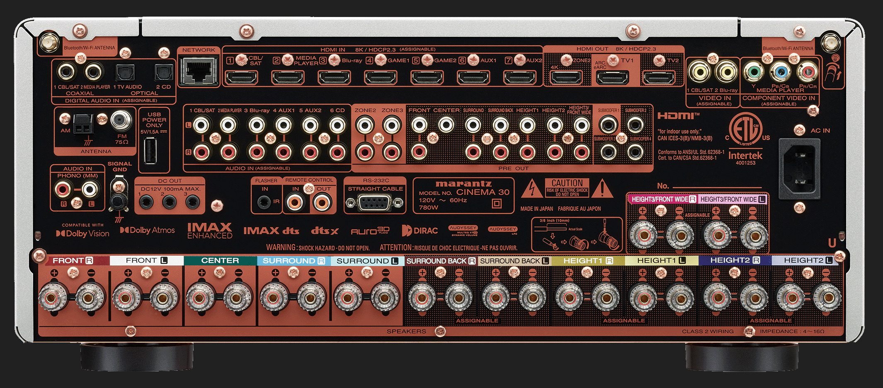Click the RS-232C serial connector
Screen dimensions: 883x388
pos(374,203)
